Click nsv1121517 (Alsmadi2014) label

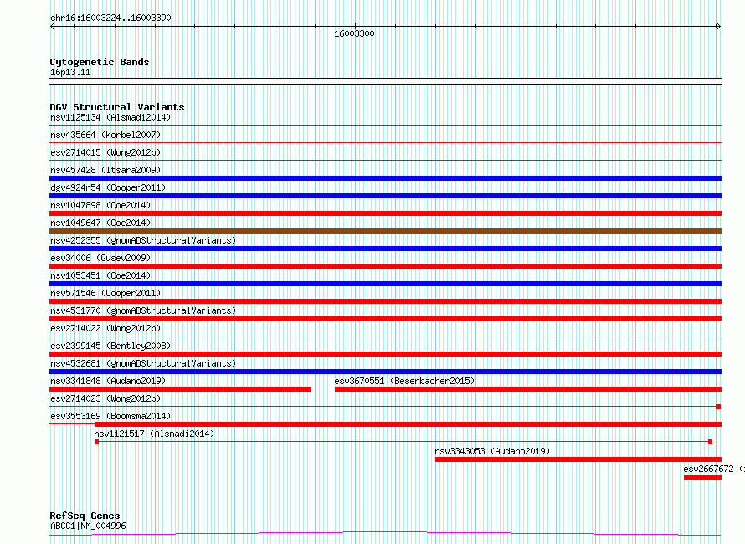pos(154,434)
